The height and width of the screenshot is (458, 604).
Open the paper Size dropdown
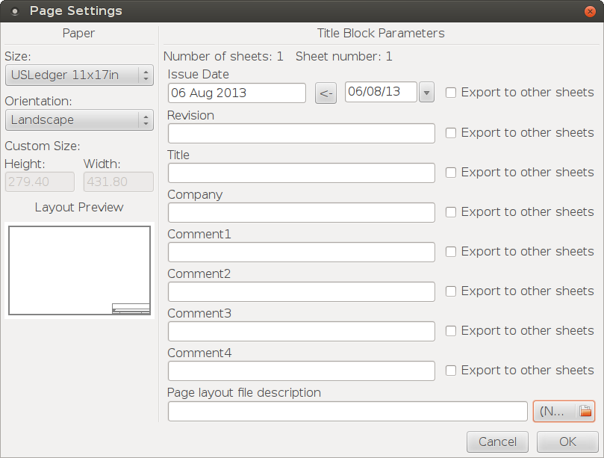78,75
